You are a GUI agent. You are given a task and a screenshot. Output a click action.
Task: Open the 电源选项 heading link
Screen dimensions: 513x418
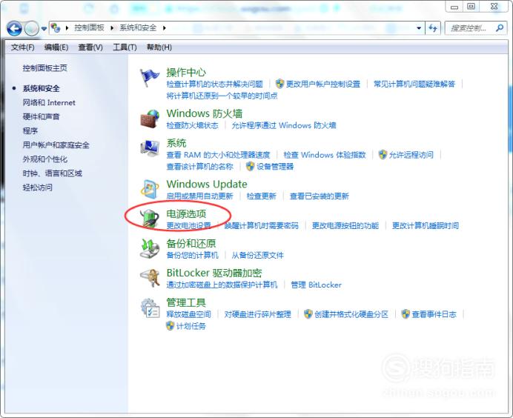click(186, 214)
